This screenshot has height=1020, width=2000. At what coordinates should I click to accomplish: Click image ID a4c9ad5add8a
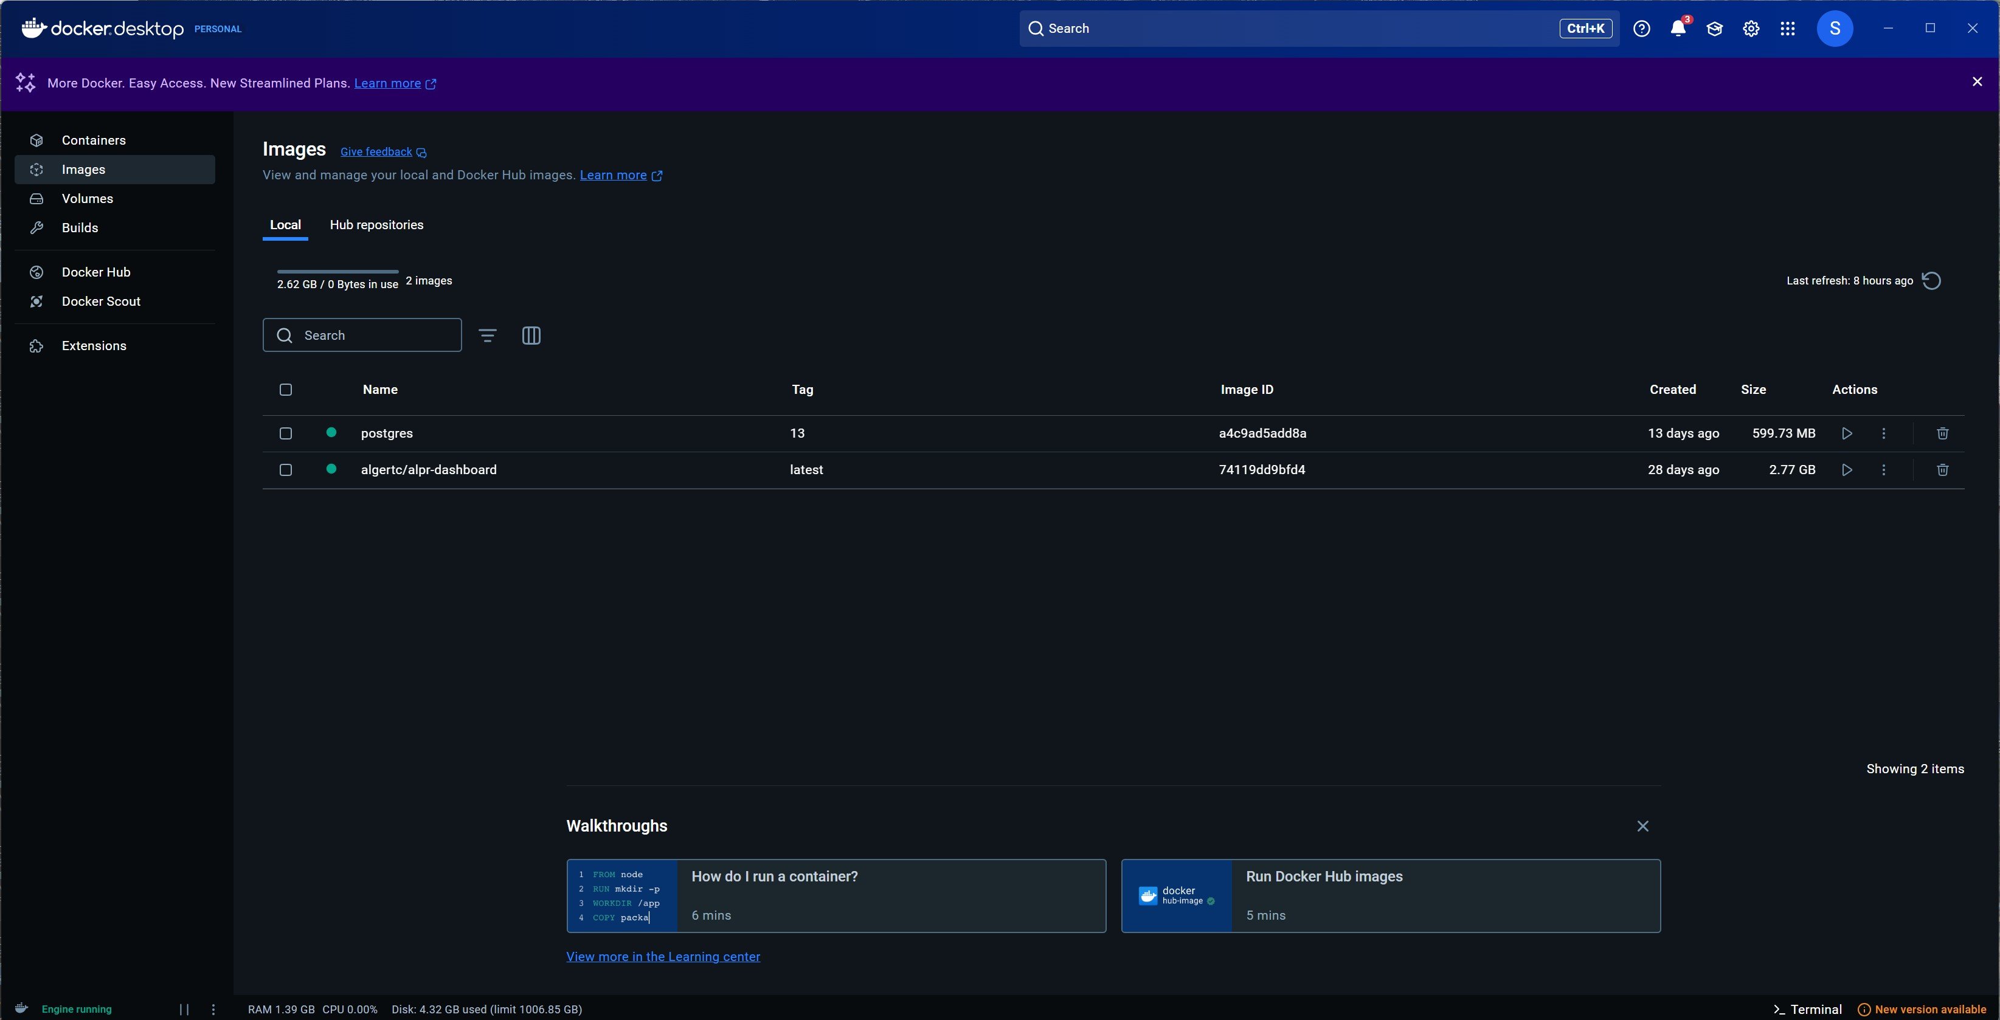[x=1262, y=433]
